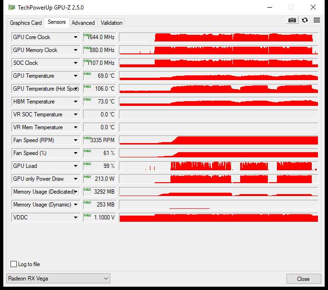Click the GPU Load history graph
The image size is (328, 290).
(x=219, y=166)
